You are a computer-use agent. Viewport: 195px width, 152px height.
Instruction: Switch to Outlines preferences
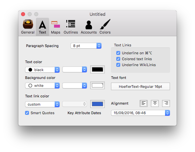coord(70,27)
